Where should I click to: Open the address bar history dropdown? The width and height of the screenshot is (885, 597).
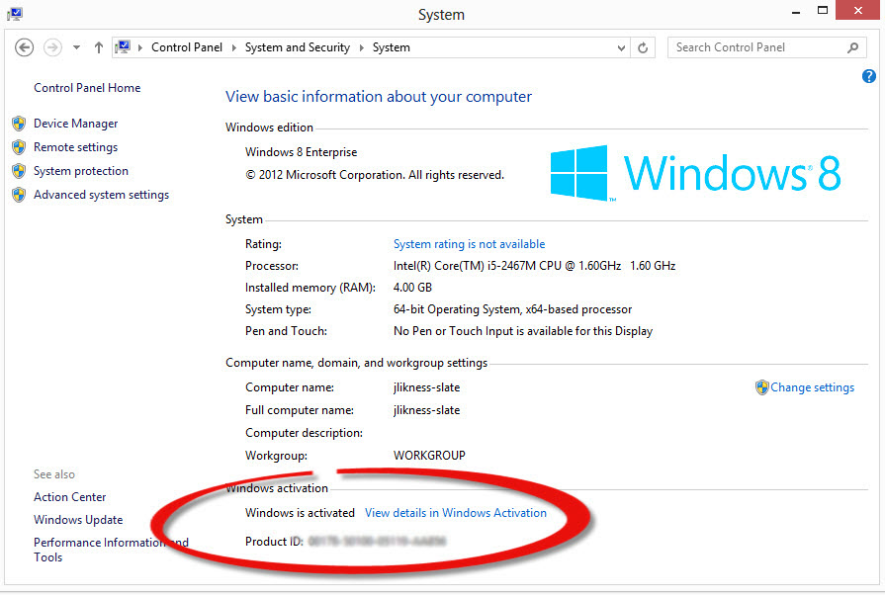tap(621, 48)
